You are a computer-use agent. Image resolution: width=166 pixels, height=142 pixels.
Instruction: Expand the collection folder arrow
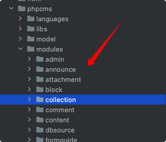click(x=29, y=99)
